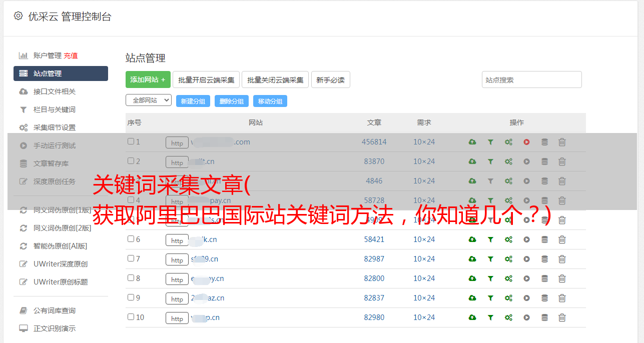Viewport: 644px width, 343px height.
Task: Click the 新建分组 button
Action: 193,101
